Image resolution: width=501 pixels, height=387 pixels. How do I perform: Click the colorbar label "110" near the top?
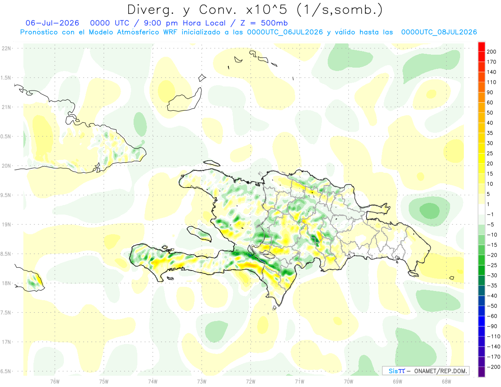click(x=492, y=82)
